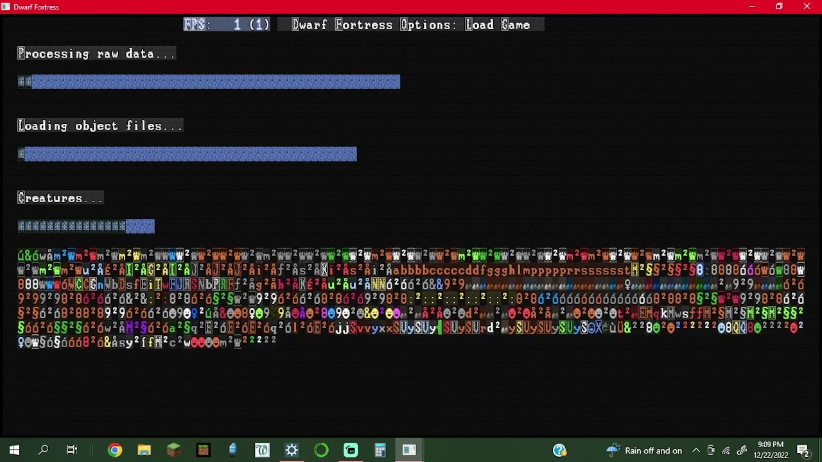The image size is (822, 462).
Task: Open the Calculator from taskbar
Action: point(380,450)
